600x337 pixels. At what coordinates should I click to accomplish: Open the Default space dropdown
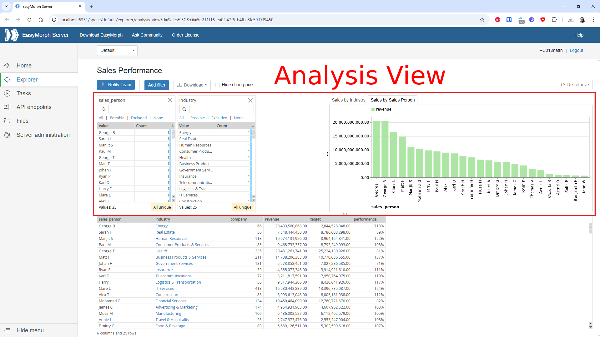(117, 50)
